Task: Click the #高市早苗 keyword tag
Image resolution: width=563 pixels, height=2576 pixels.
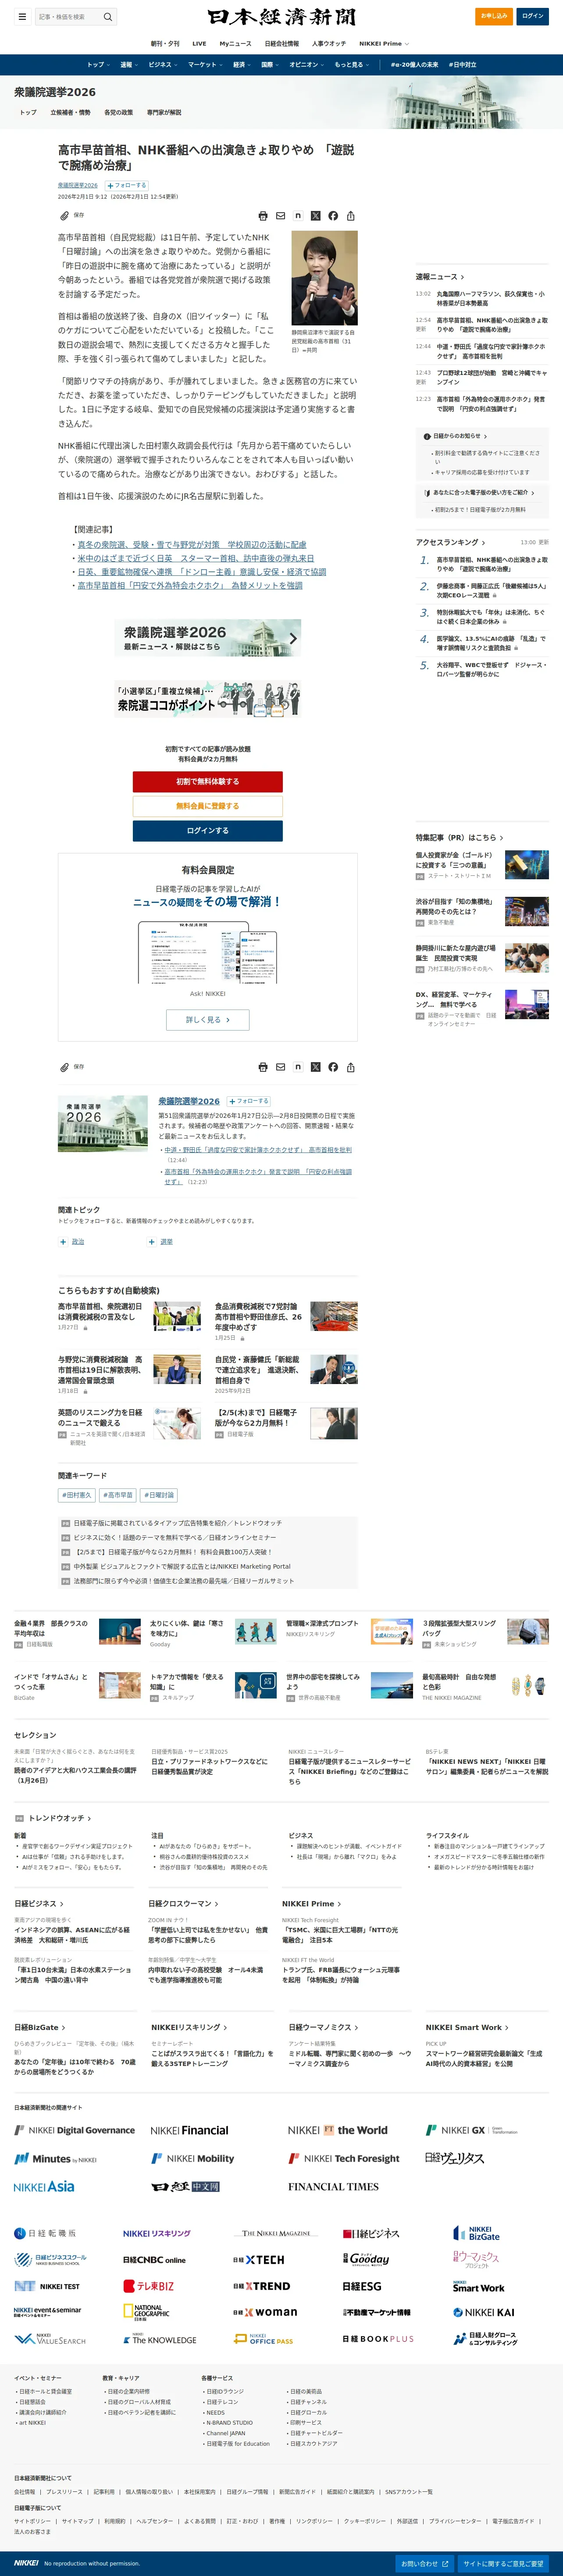Action: (117, 1495)
